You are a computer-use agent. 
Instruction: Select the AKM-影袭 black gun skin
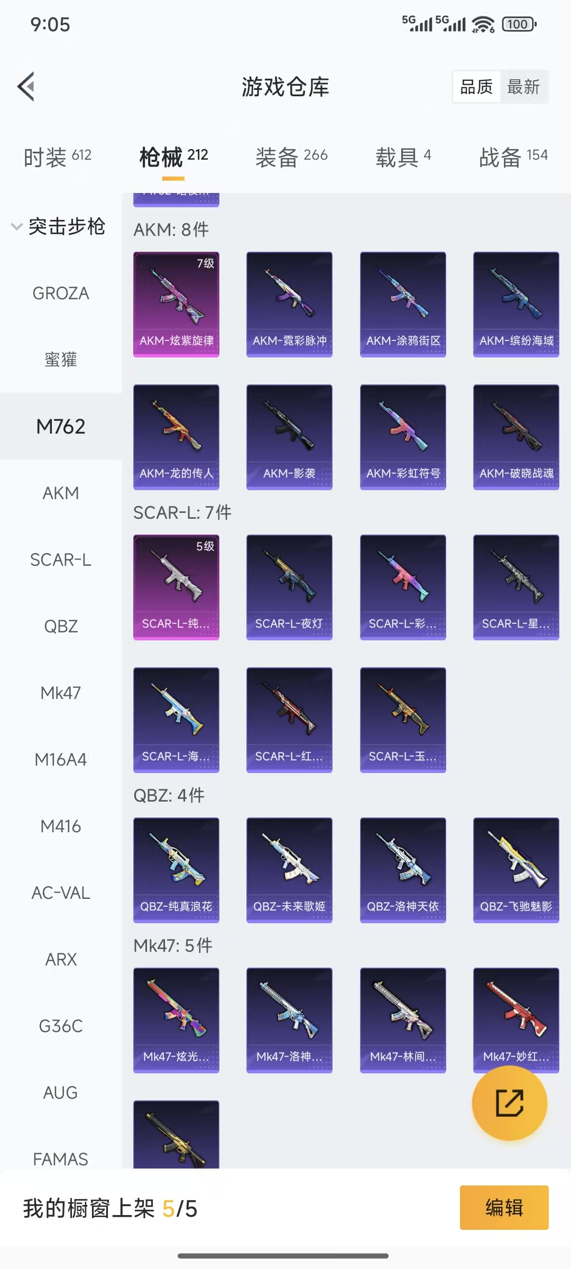[x=289, y=437]
